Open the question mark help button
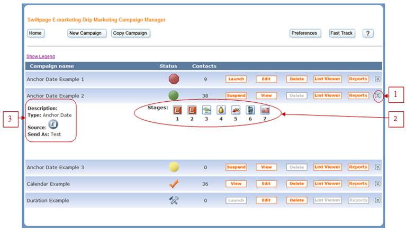 pos(368,33)
